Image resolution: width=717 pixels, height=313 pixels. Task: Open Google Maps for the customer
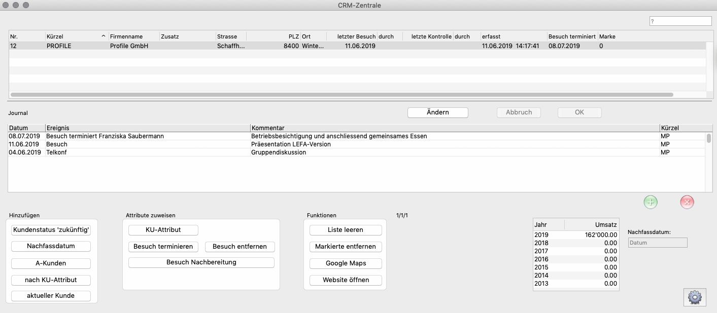coord(346,263)
